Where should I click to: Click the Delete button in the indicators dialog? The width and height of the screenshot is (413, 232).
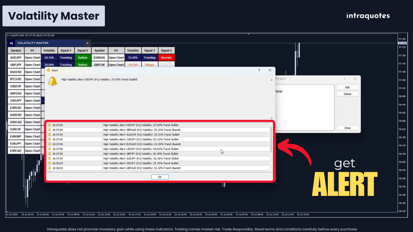click(347, 94)
